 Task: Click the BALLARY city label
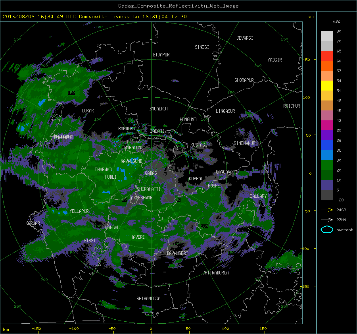tap(258, 196)
